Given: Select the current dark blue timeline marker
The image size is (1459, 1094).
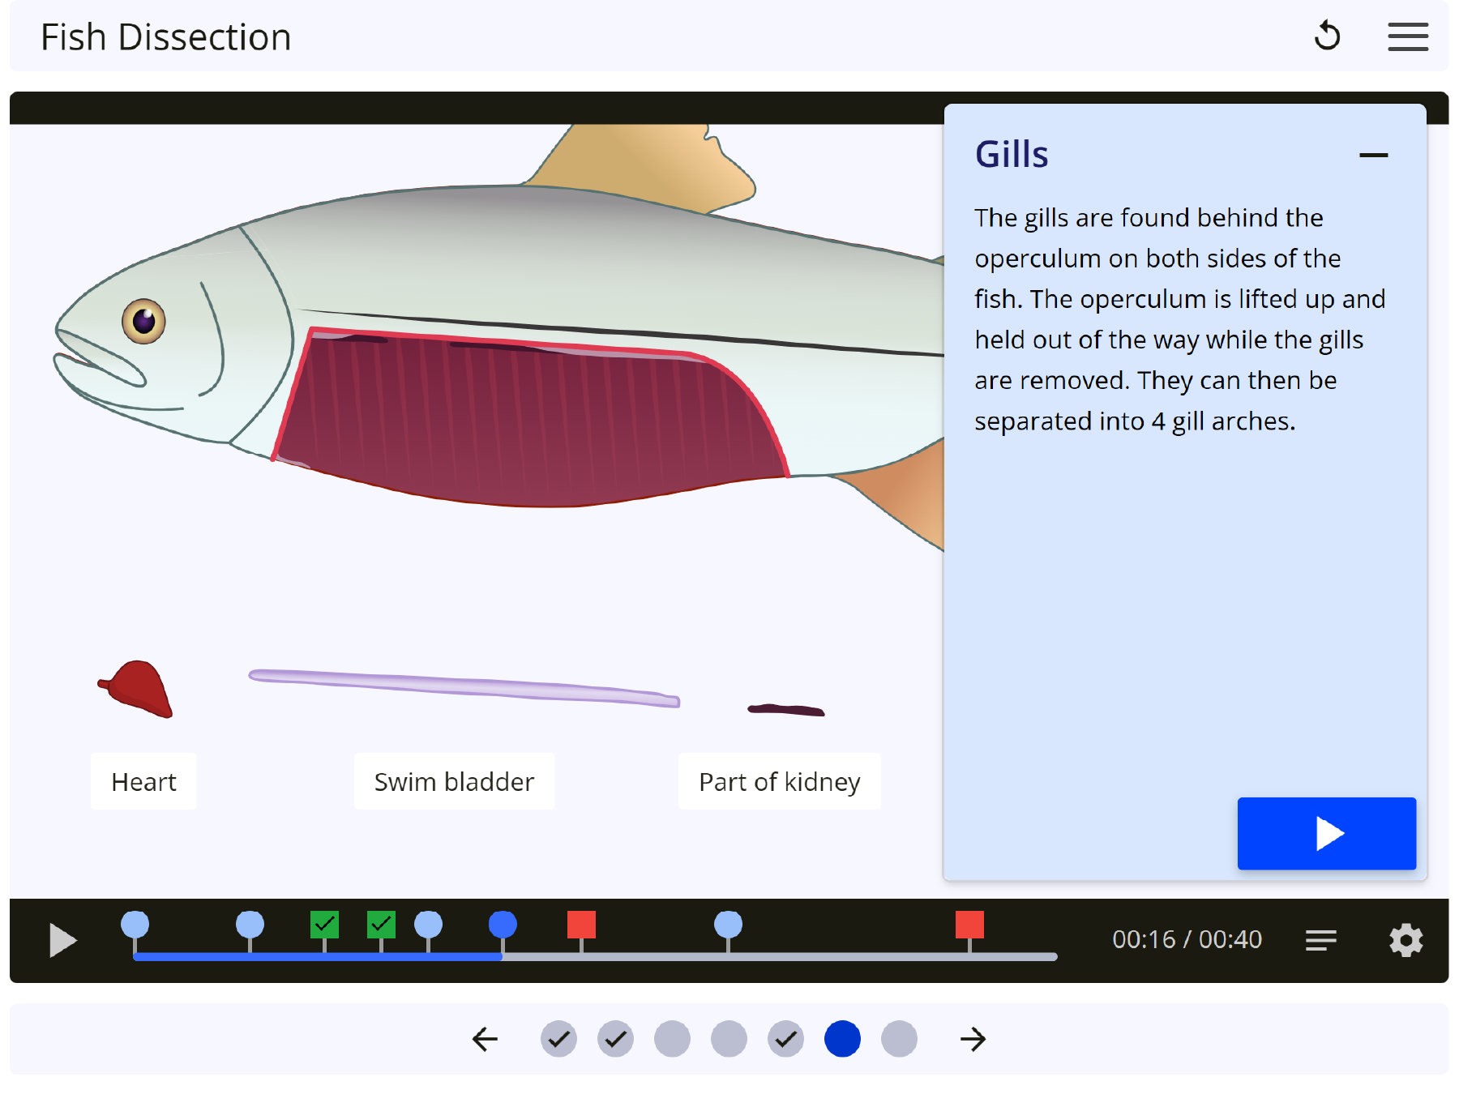Looking at the screenshot, I should click(503, 925).
